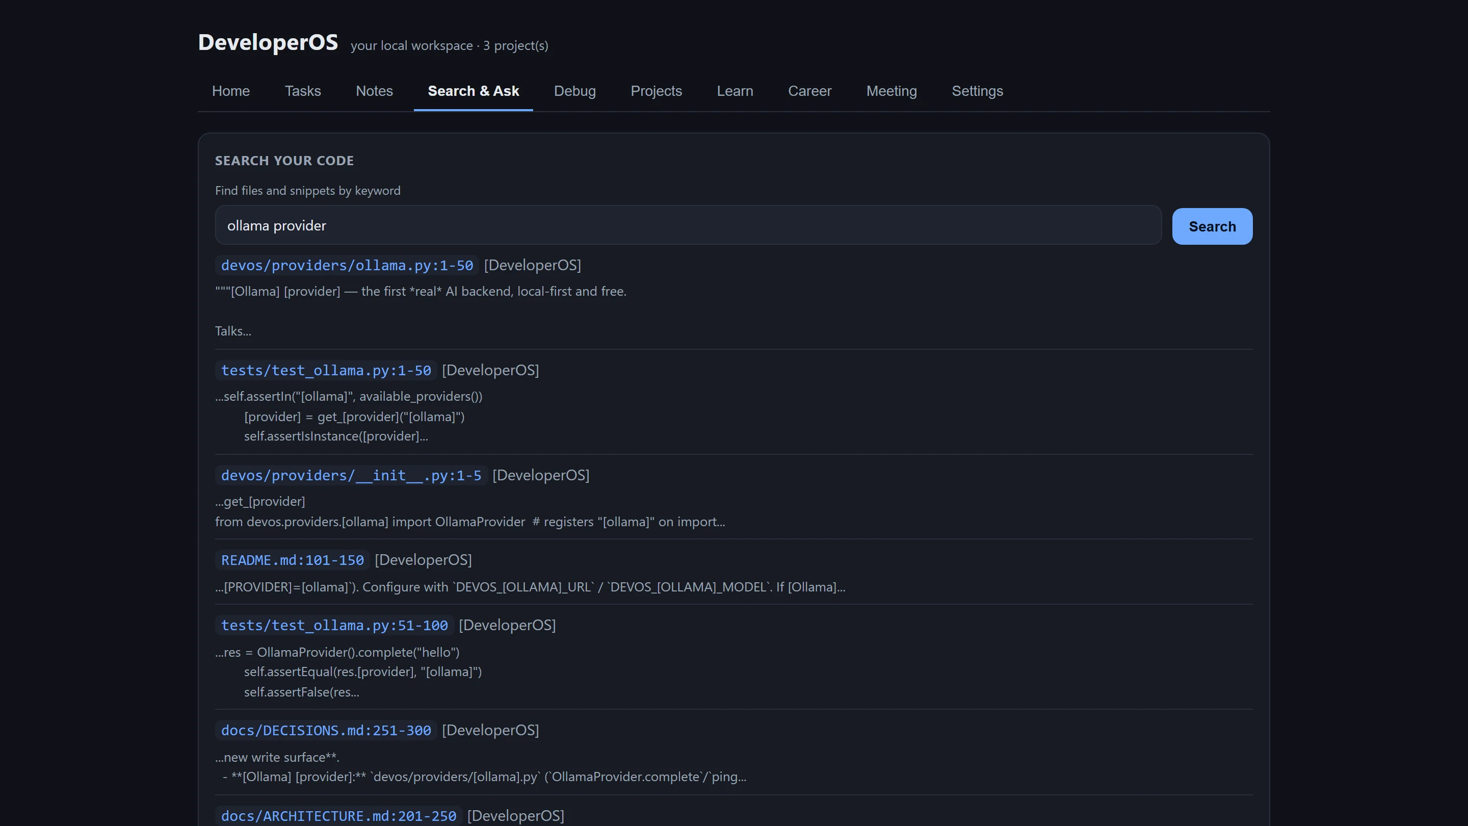The width and height of the screenshot is (1468, 826).
Task: Open tests/test_ollama.py:51-100 result
Action: [x=334, y=625]
